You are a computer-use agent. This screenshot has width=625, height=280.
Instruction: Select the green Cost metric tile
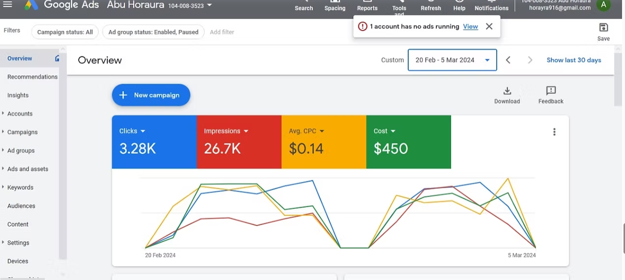[408, 141]
